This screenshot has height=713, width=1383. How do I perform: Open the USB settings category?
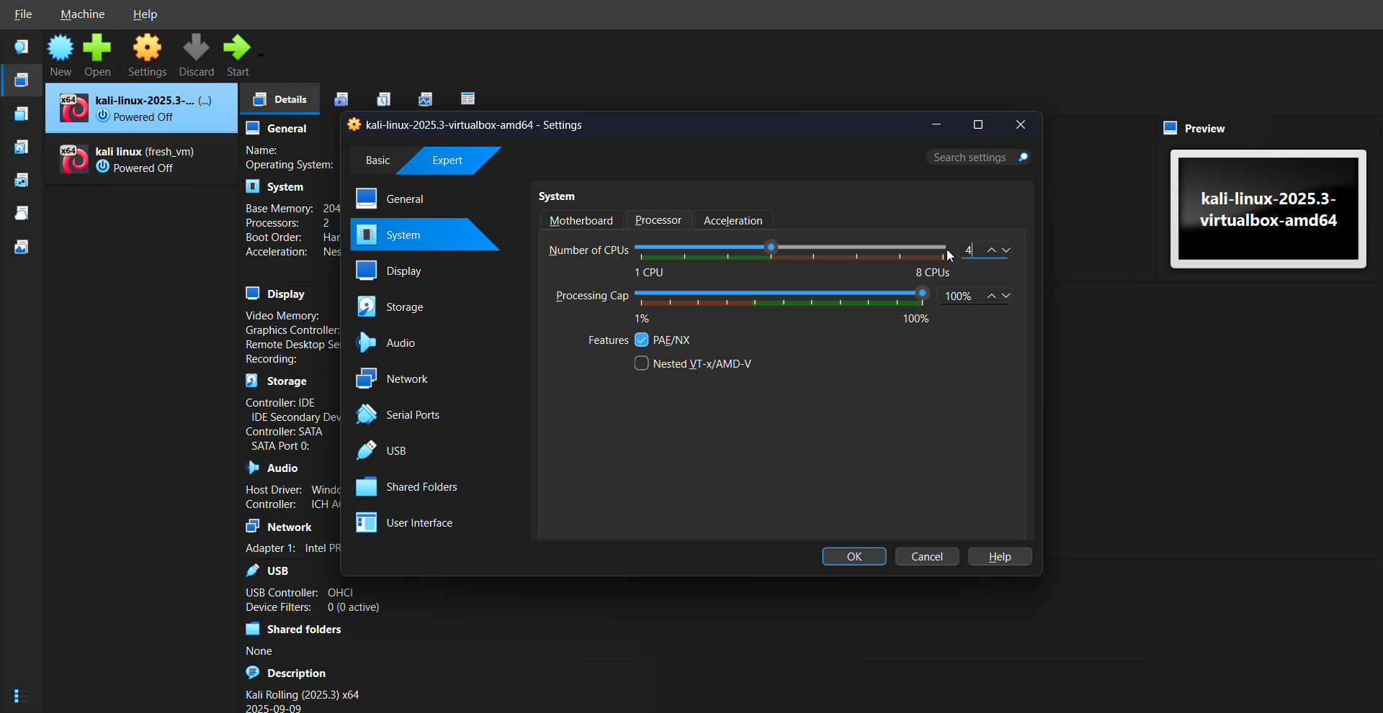click(395, 451)
